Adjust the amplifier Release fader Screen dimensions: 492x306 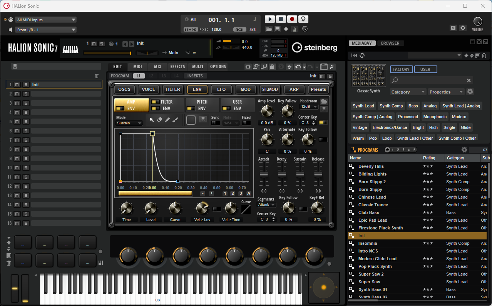(x=318, y=174)
